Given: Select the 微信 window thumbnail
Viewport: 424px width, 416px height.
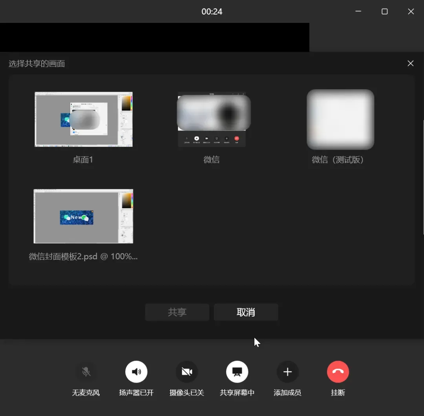Looking at the screenshot, I should [x=212, y=119].
